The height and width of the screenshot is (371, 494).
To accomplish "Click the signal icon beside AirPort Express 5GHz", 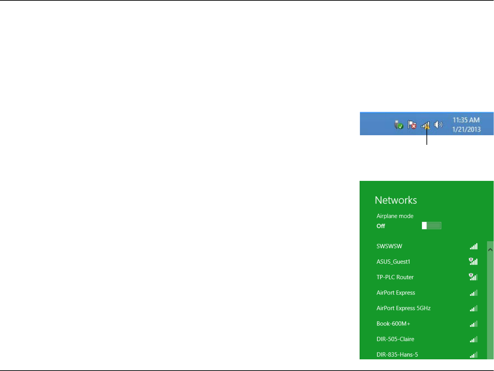I will pos(474,308).
